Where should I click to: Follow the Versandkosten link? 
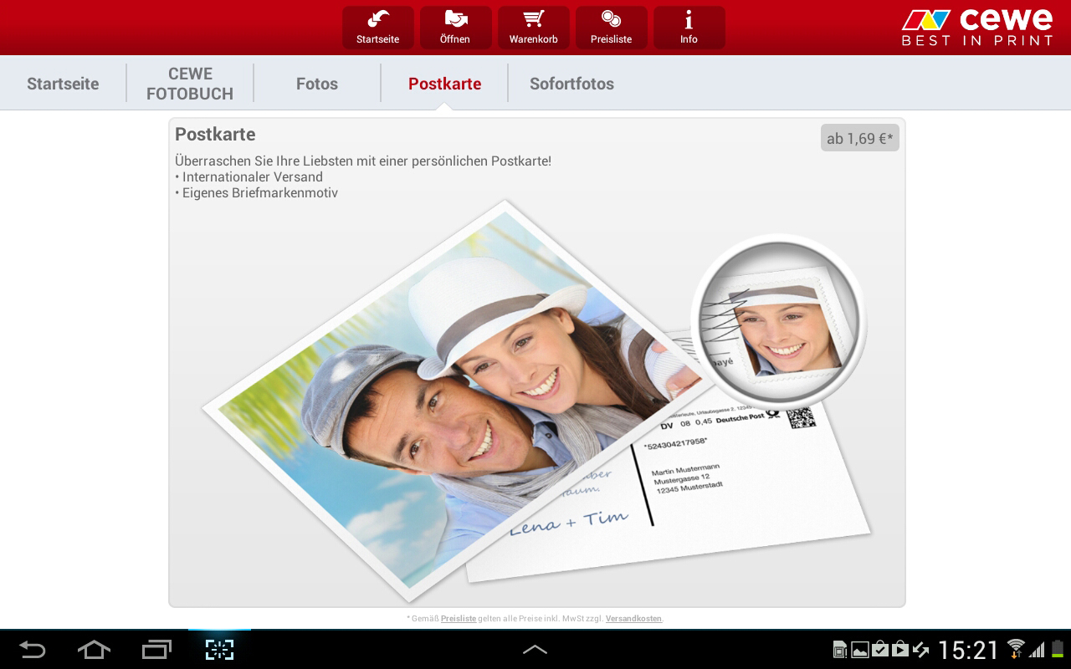point(633,619)
